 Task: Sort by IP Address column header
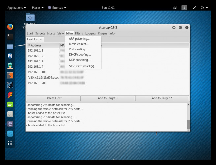[x=43, y=45]
